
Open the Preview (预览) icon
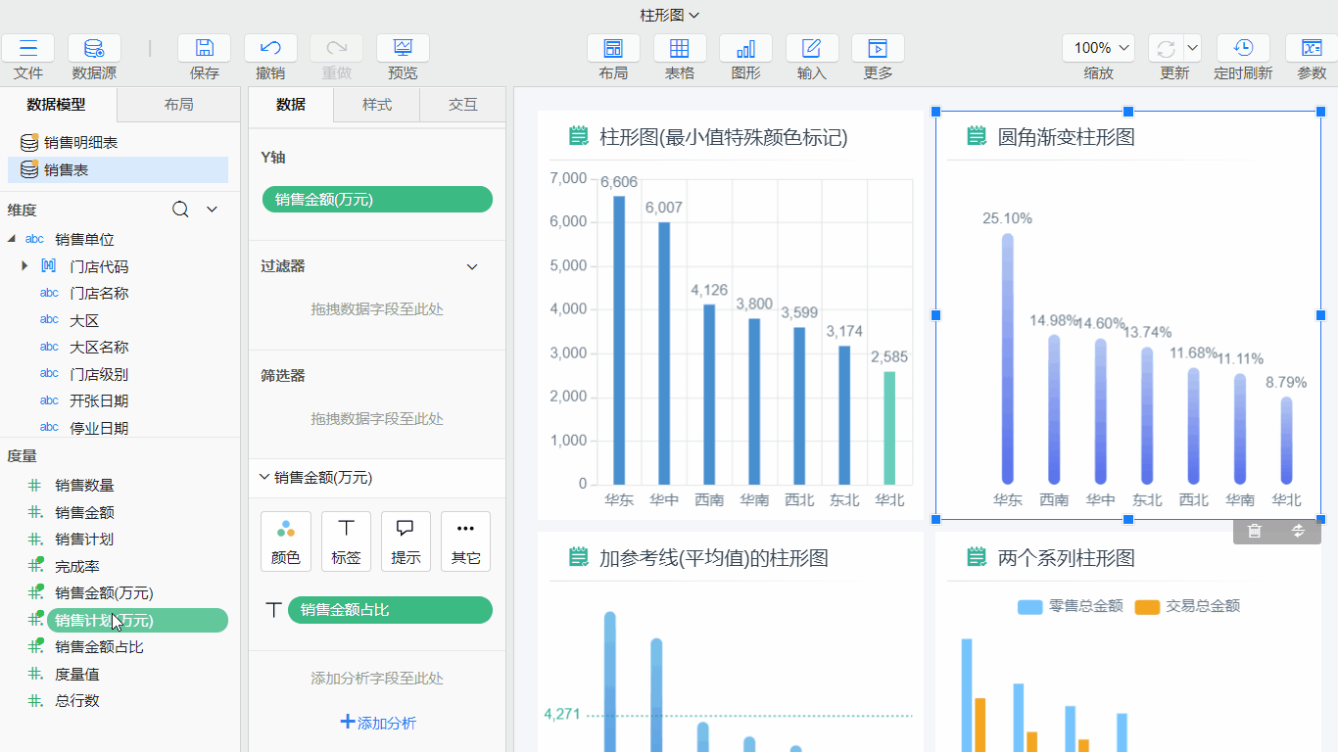403,49
